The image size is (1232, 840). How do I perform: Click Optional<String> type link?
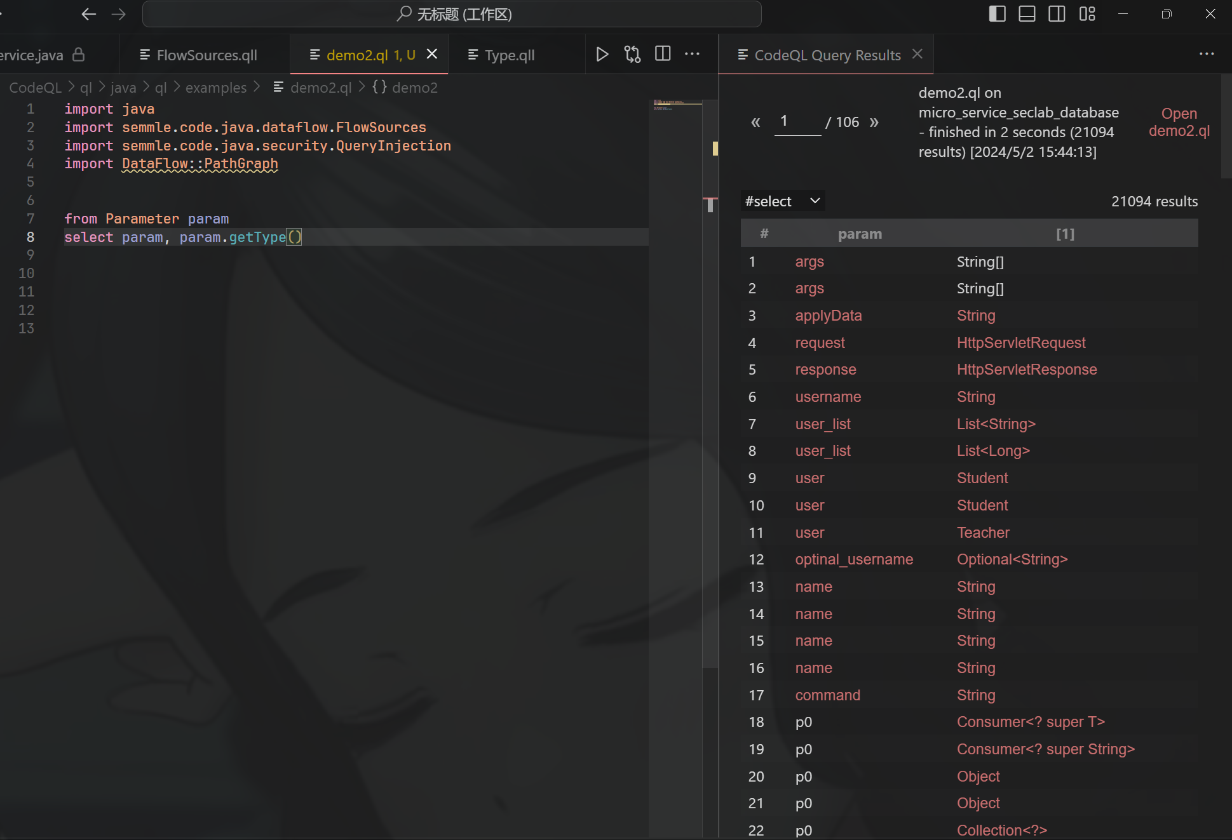[x=1012, y=559]
